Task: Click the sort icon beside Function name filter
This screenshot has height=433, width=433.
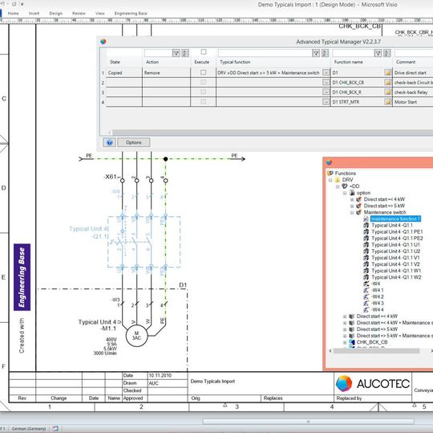Action: [x=387, y=53]
